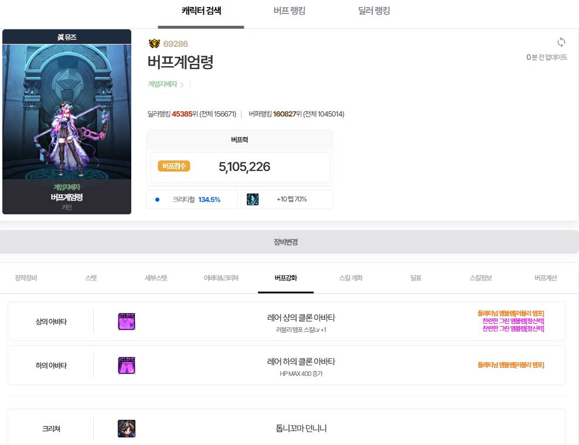Image resolution: width=579 pixels, height=445 pixels.
Task: Open the 장착장비 tab
Action: [x=26, y=278]
